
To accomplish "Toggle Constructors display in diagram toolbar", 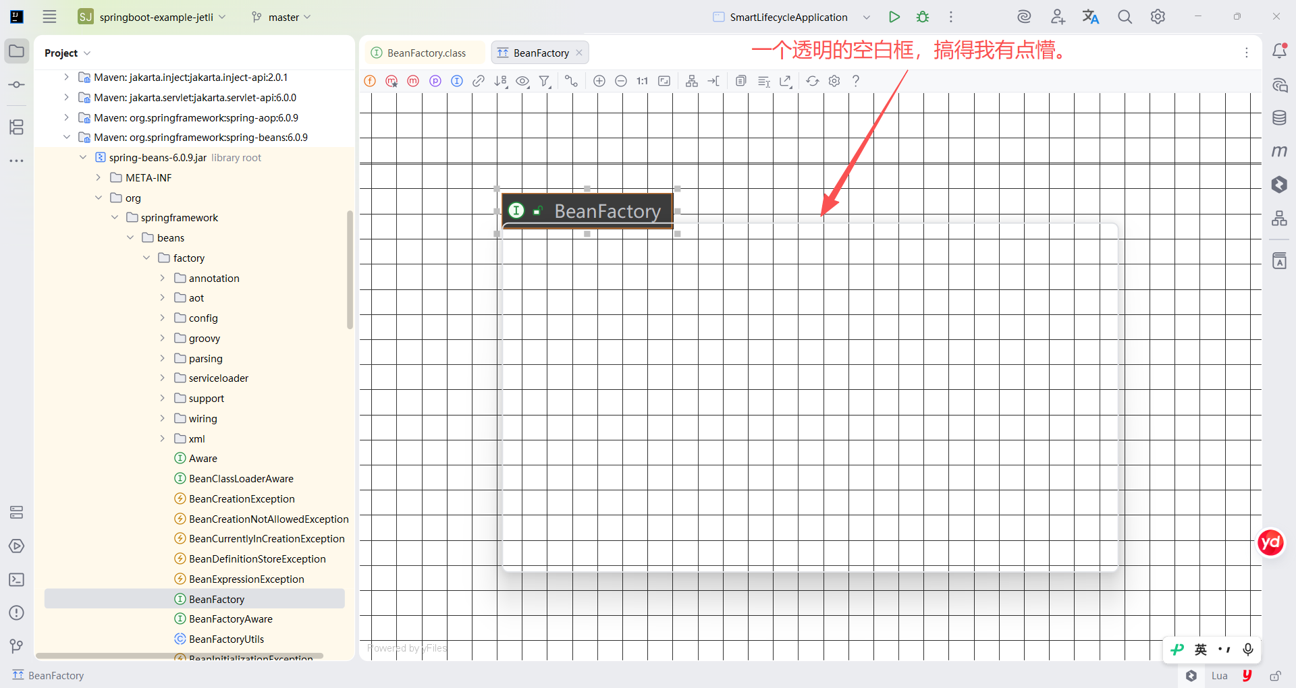I will 391,81.
